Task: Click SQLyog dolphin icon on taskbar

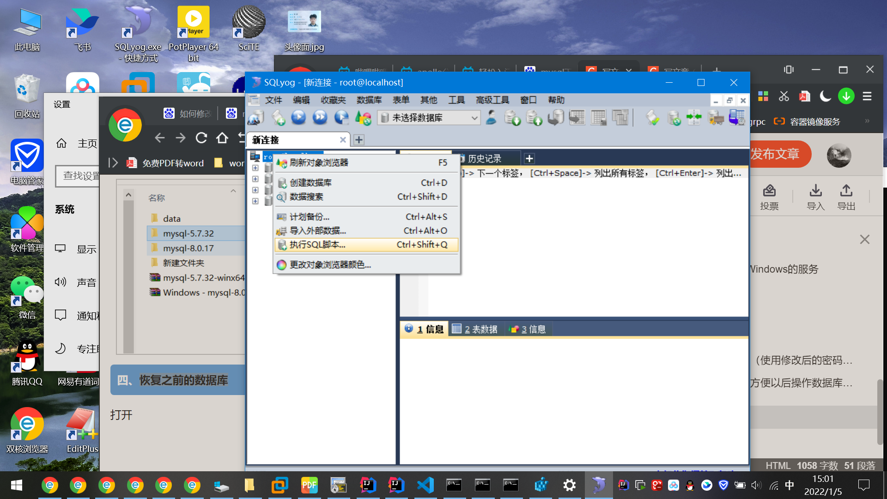Action: tap(598, 485)
